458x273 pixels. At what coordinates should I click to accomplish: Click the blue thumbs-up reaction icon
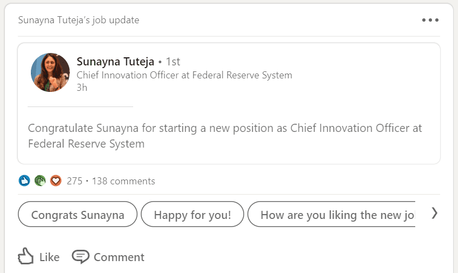coord(24,181)
